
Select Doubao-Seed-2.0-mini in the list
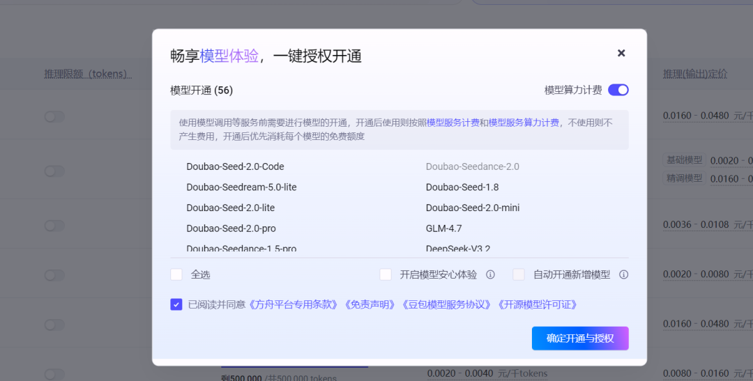pos(472,208)
